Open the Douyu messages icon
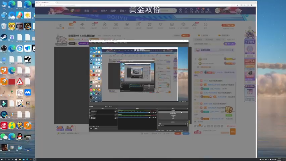The height and width of the screenshot is (161, 286). [x=202, y=10]
